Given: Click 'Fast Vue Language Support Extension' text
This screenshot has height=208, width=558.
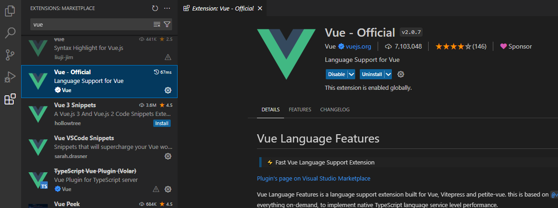Looking at the screenshot, I should pyautogui.click(x=325, y=162).
